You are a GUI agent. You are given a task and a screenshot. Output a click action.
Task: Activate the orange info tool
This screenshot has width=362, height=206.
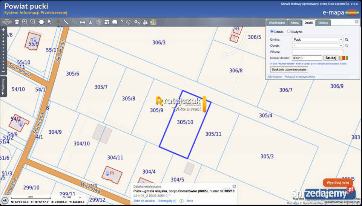[58, 22]
